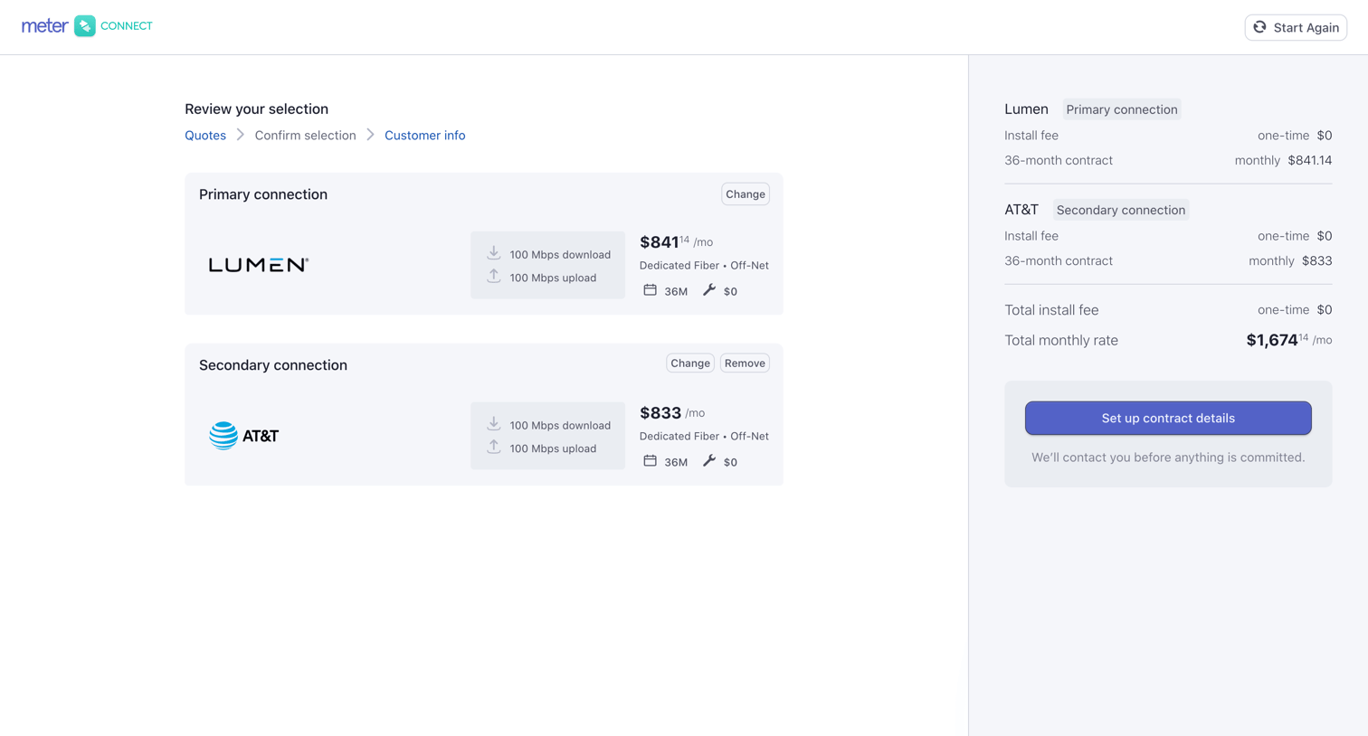Click the Total monthly rate label

tap(1061, 341)
